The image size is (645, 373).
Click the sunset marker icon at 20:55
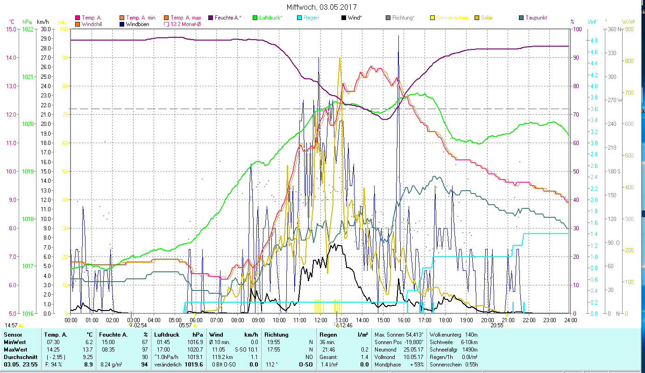point(507,325)
